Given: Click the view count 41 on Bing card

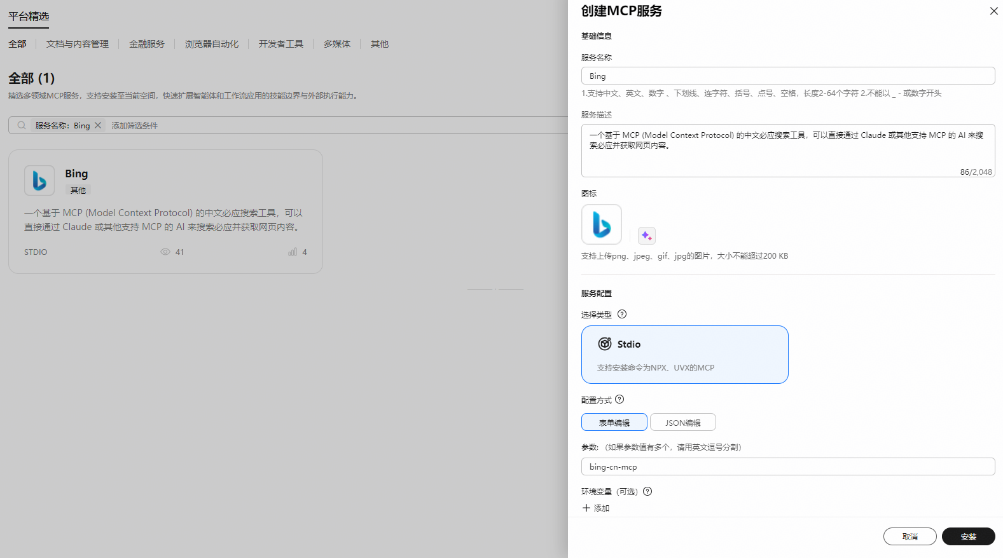Looking at the screenshot, I should pos(180,252).
